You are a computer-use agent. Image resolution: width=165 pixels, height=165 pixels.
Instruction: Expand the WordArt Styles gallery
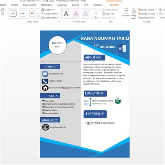(92, 17)
